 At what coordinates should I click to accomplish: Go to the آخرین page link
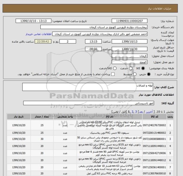coord(149,112)
